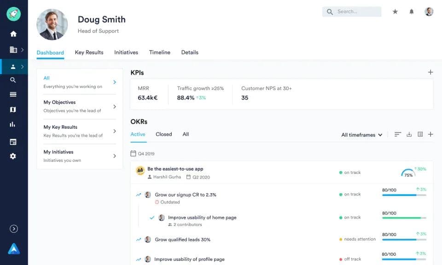Open the notifications bell icon
The height and width of the screenshot is (265, 442).
click(412, 12)
